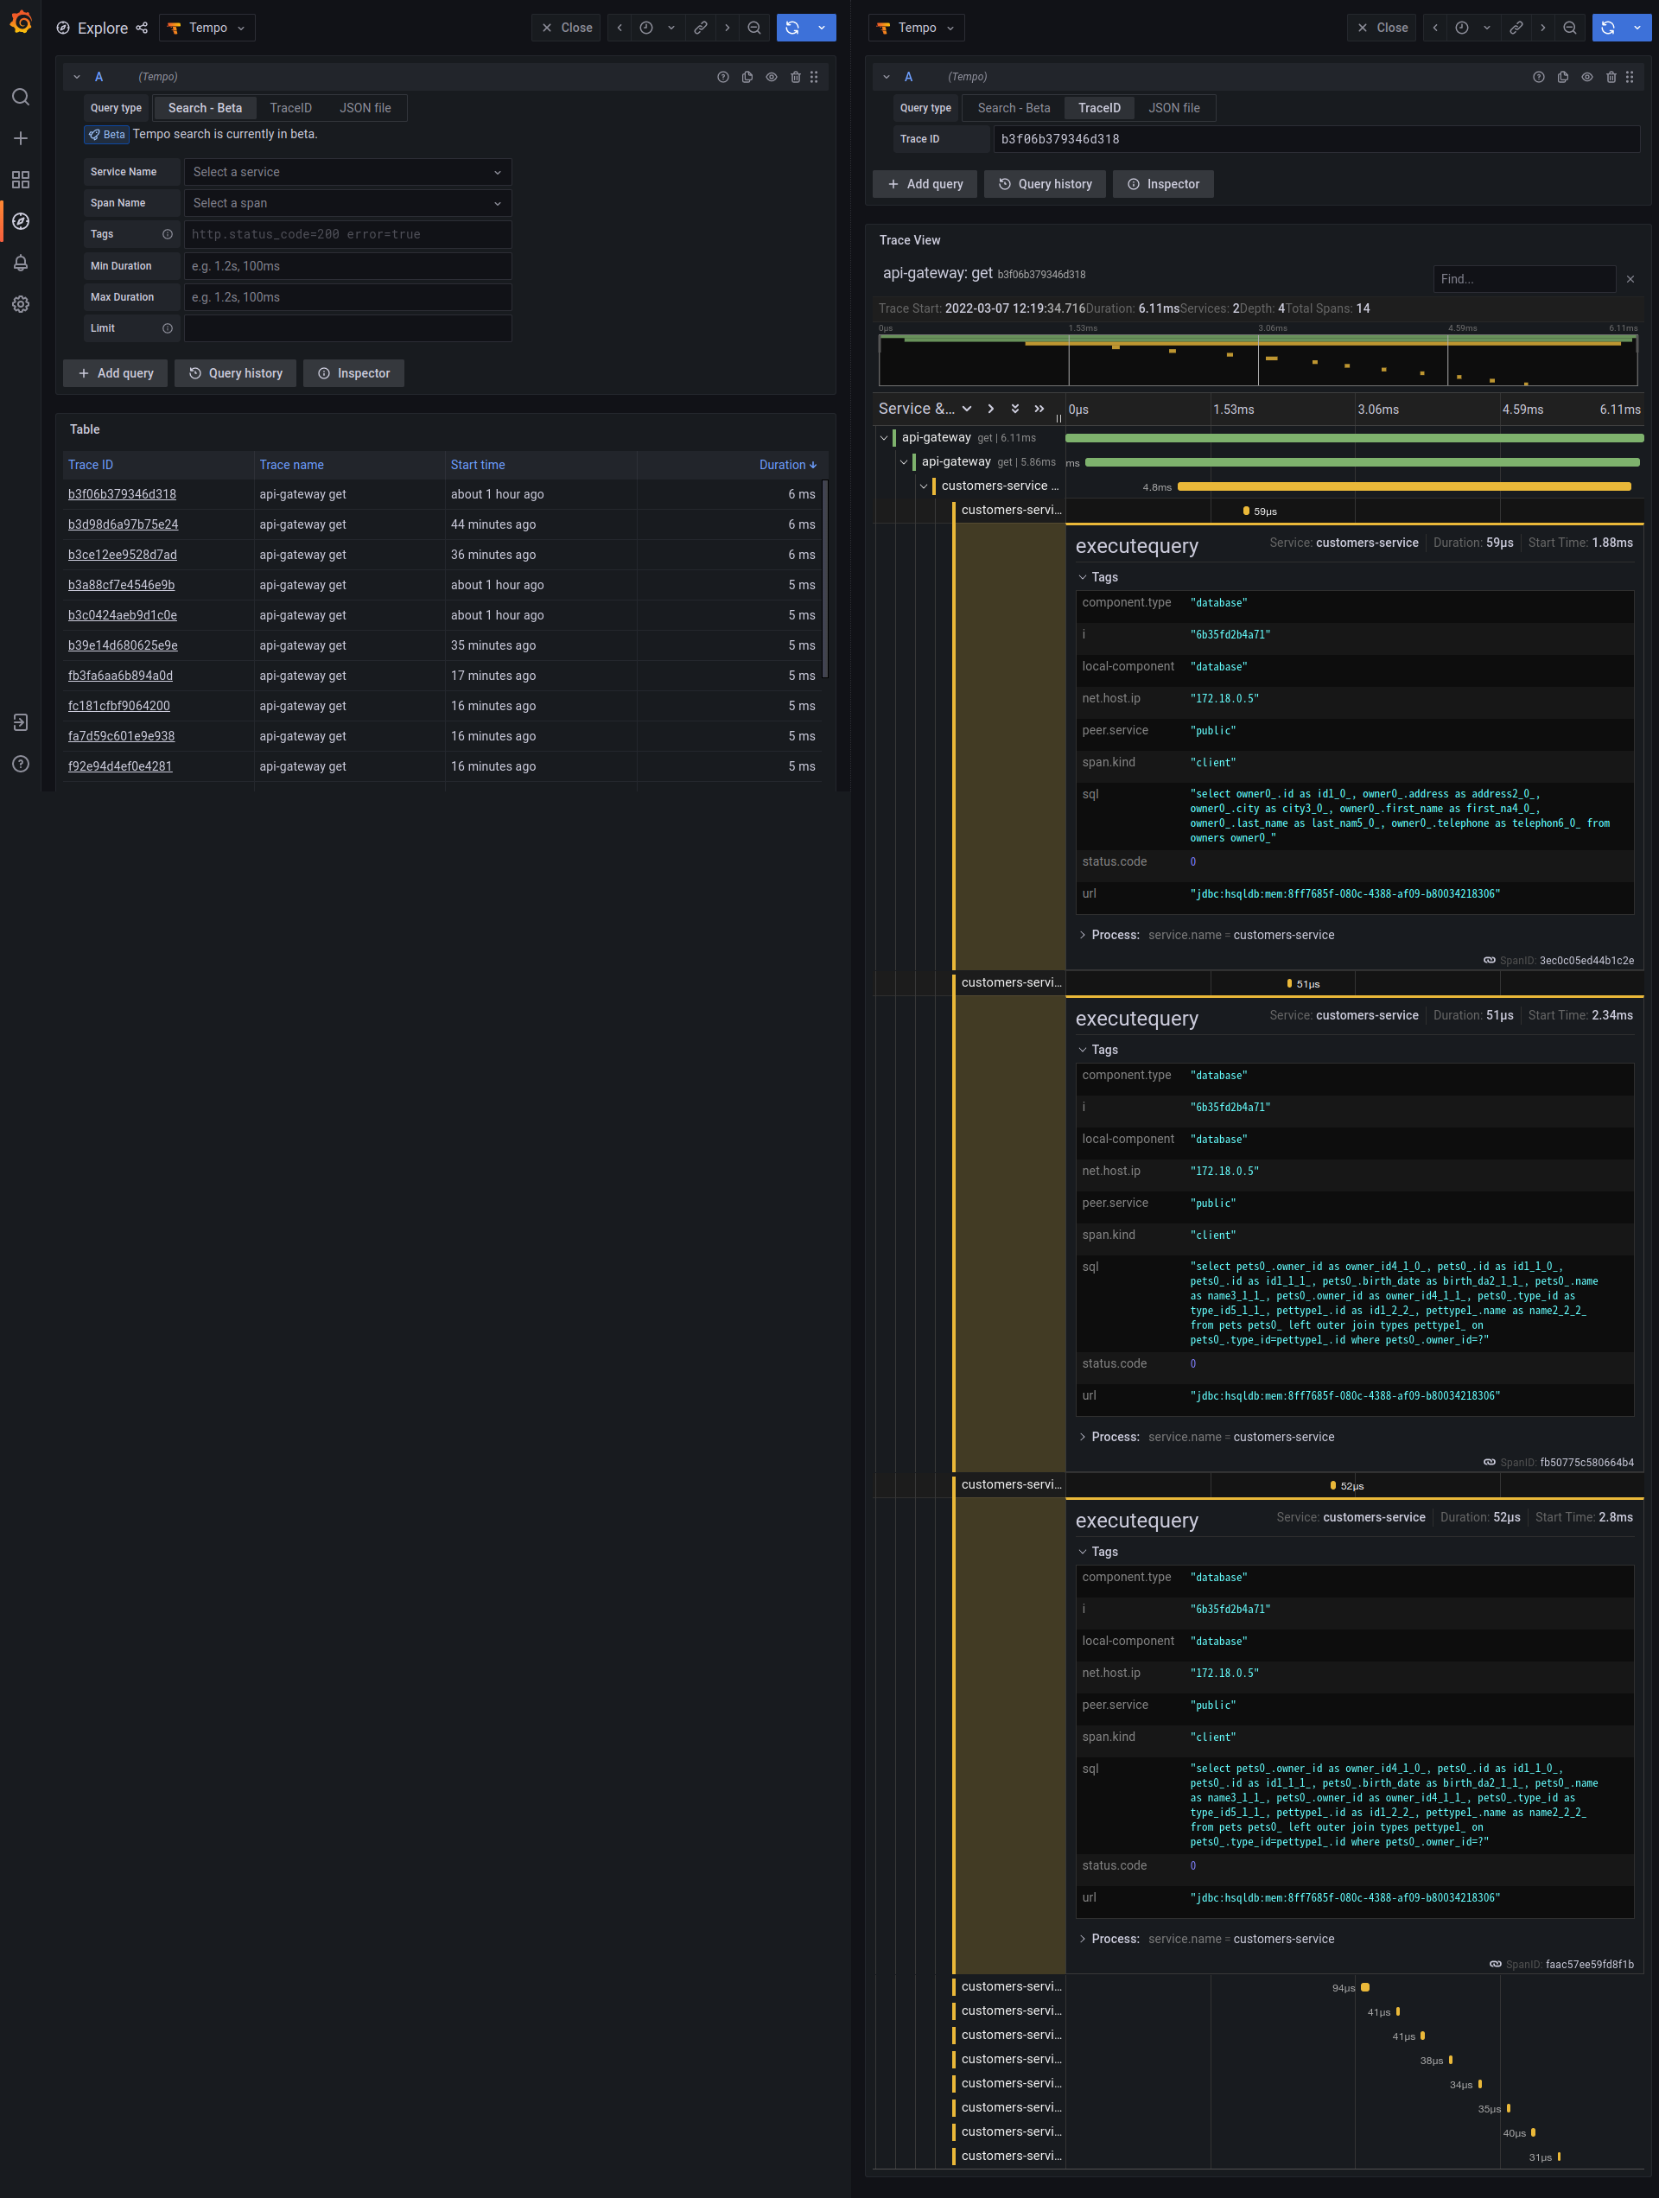Screen dimensions: 1659x2198
Task: Open the Alerting bell icon in sidebar
Action: 20,264
